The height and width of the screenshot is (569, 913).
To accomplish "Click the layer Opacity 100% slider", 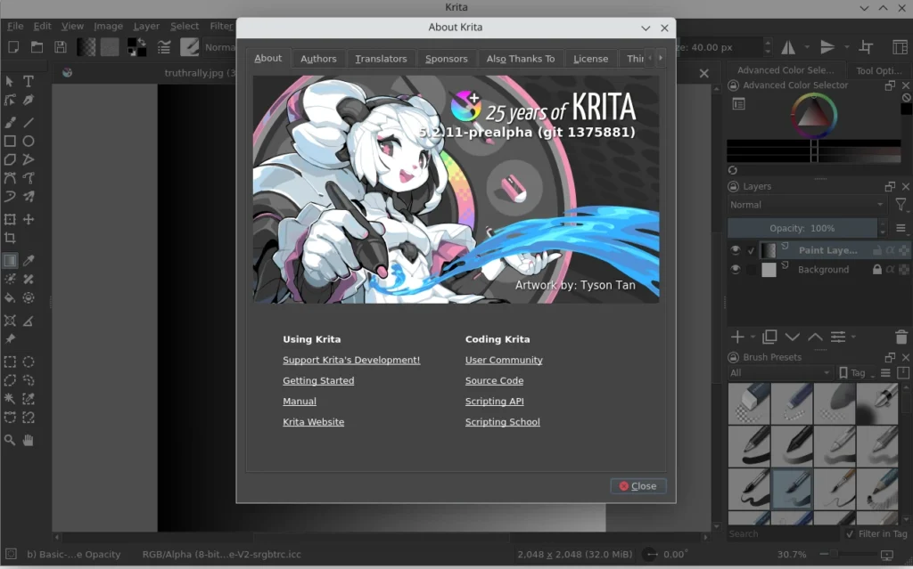I will (x=802, y=229).
